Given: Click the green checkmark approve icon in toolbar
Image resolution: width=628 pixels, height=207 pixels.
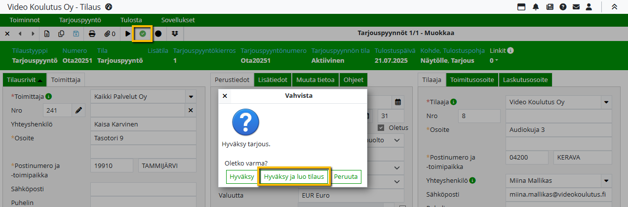Looking at the screenshot, I should (143, 34).
